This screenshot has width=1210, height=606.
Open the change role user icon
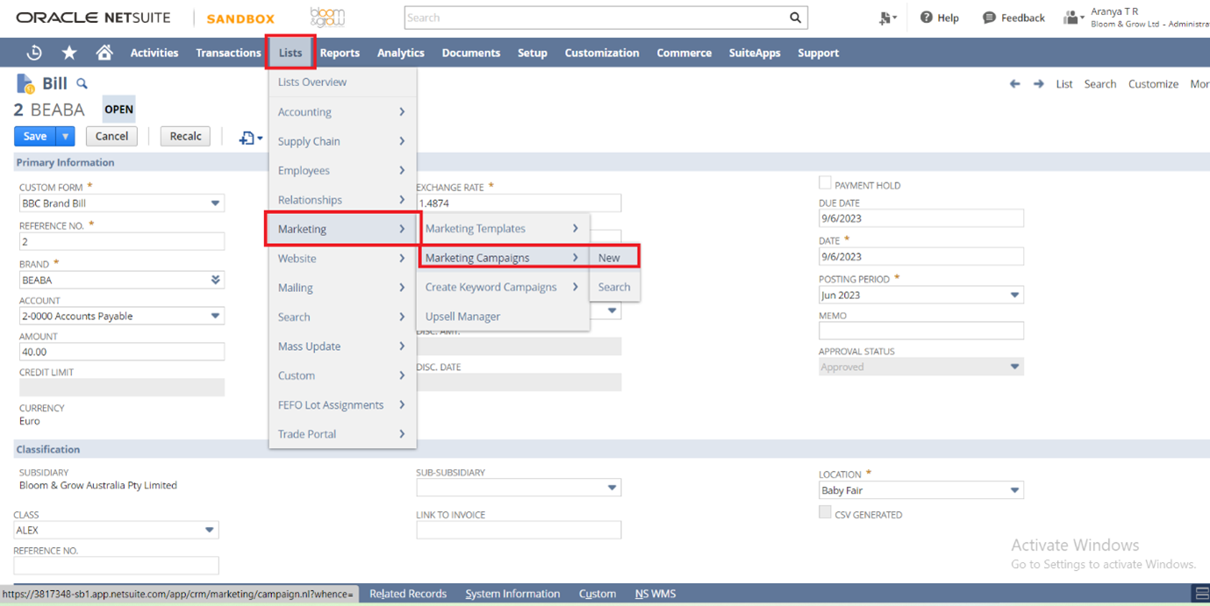coord(1073,18)
